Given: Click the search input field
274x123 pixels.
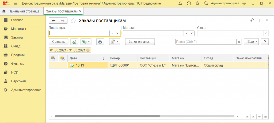Looking at the screenshot, I should 205,42.
